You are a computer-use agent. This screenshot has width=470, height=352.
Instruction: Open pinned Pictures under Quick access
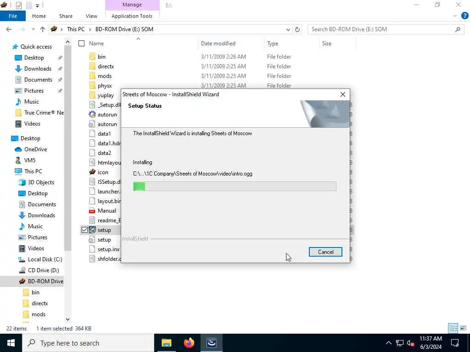34,91
